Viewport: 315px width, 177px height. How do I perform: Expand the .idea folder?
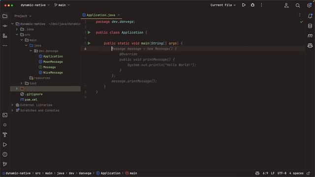pyautogui.click(x=17, y=29)
